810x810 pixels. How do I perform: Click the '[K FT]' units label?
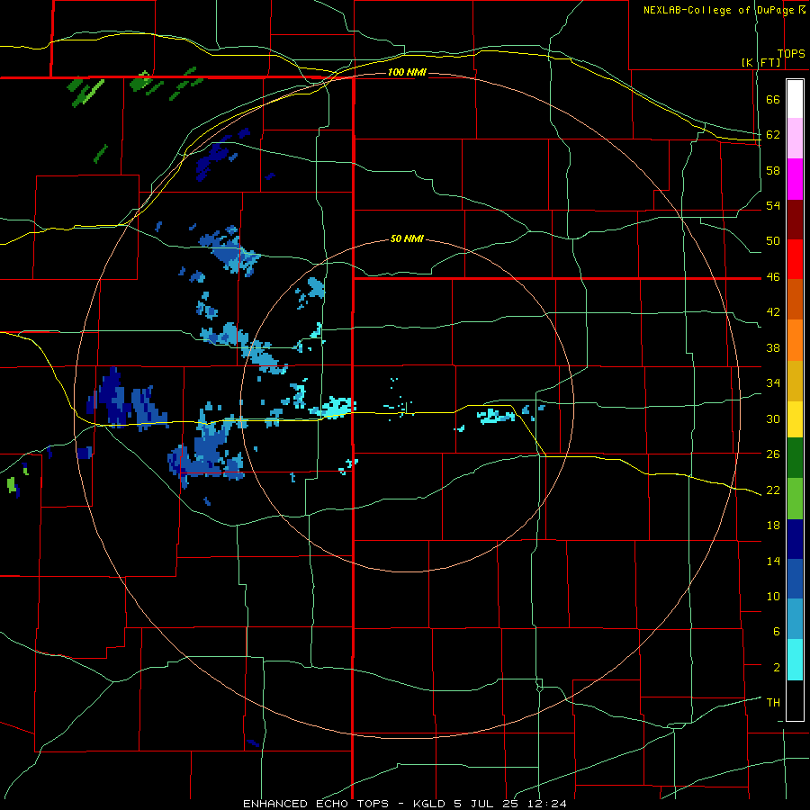click(761, 62)
